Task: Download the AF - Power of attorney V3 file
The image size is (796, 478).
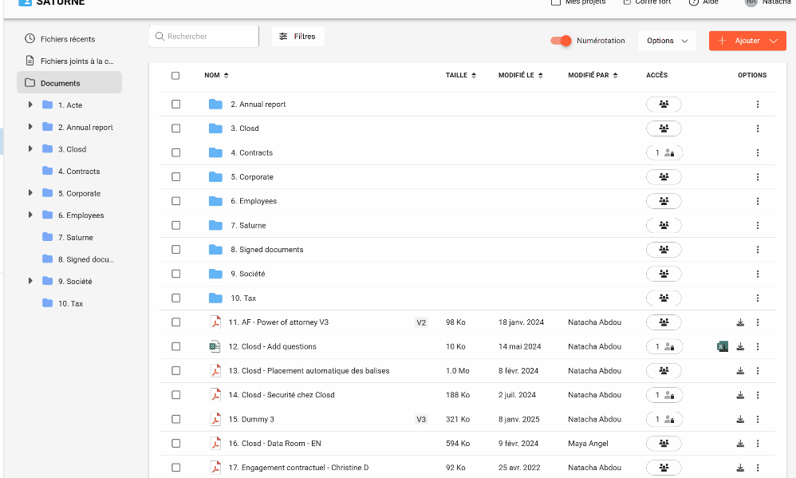Action: 740,322
